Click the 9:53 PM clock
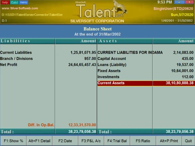The image size is (195, 146). point(165,2)
